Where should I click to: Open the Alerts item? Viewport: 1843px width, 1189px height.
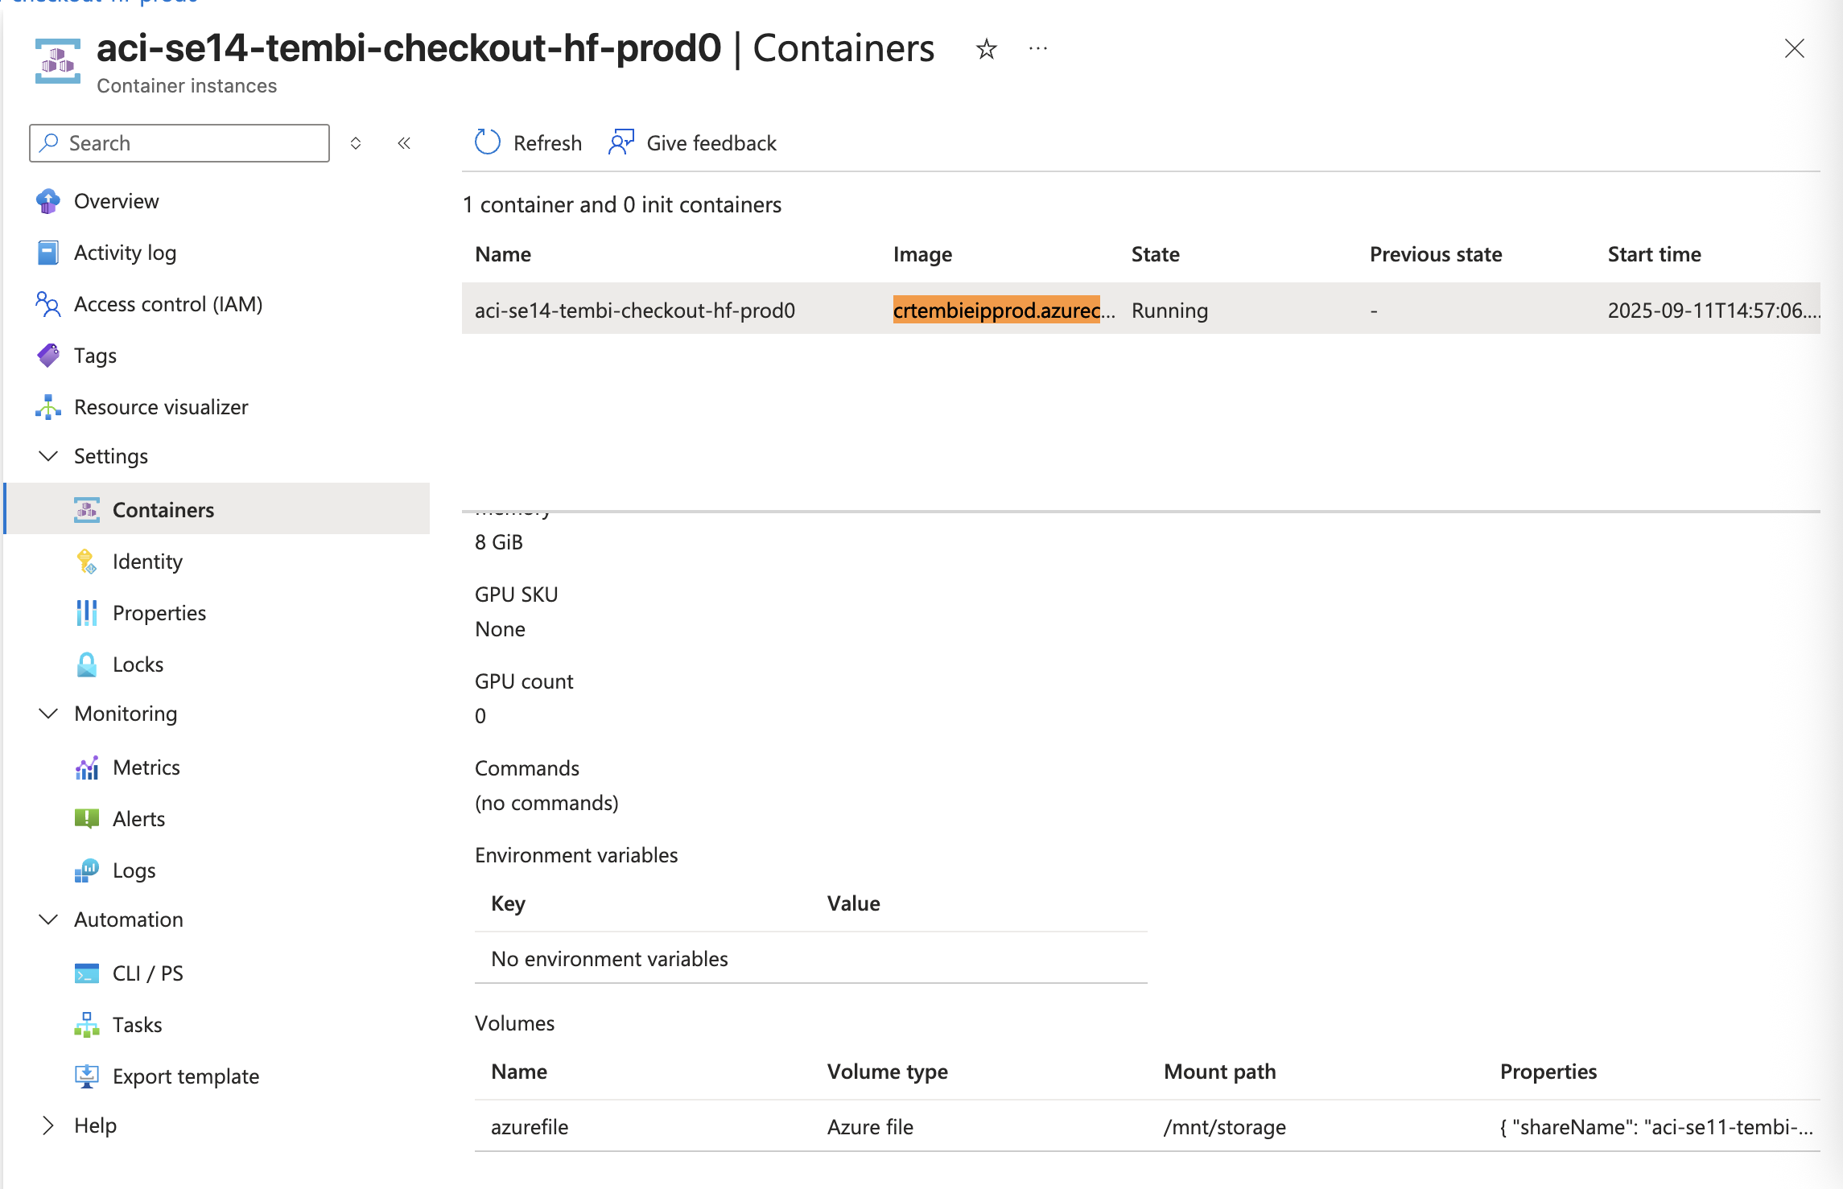click(138, 819)
